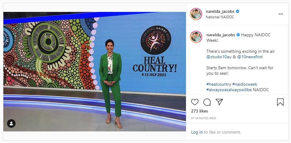Like the post with the heart icon
This screenshot has height=143, width=291.
tap(195, 102)
